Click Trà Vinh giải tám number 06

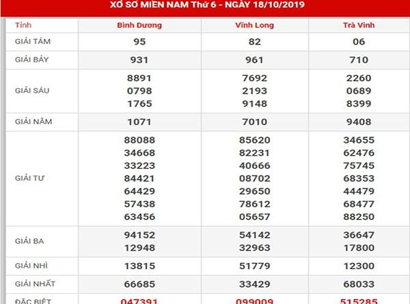click(x=359, y=42)
